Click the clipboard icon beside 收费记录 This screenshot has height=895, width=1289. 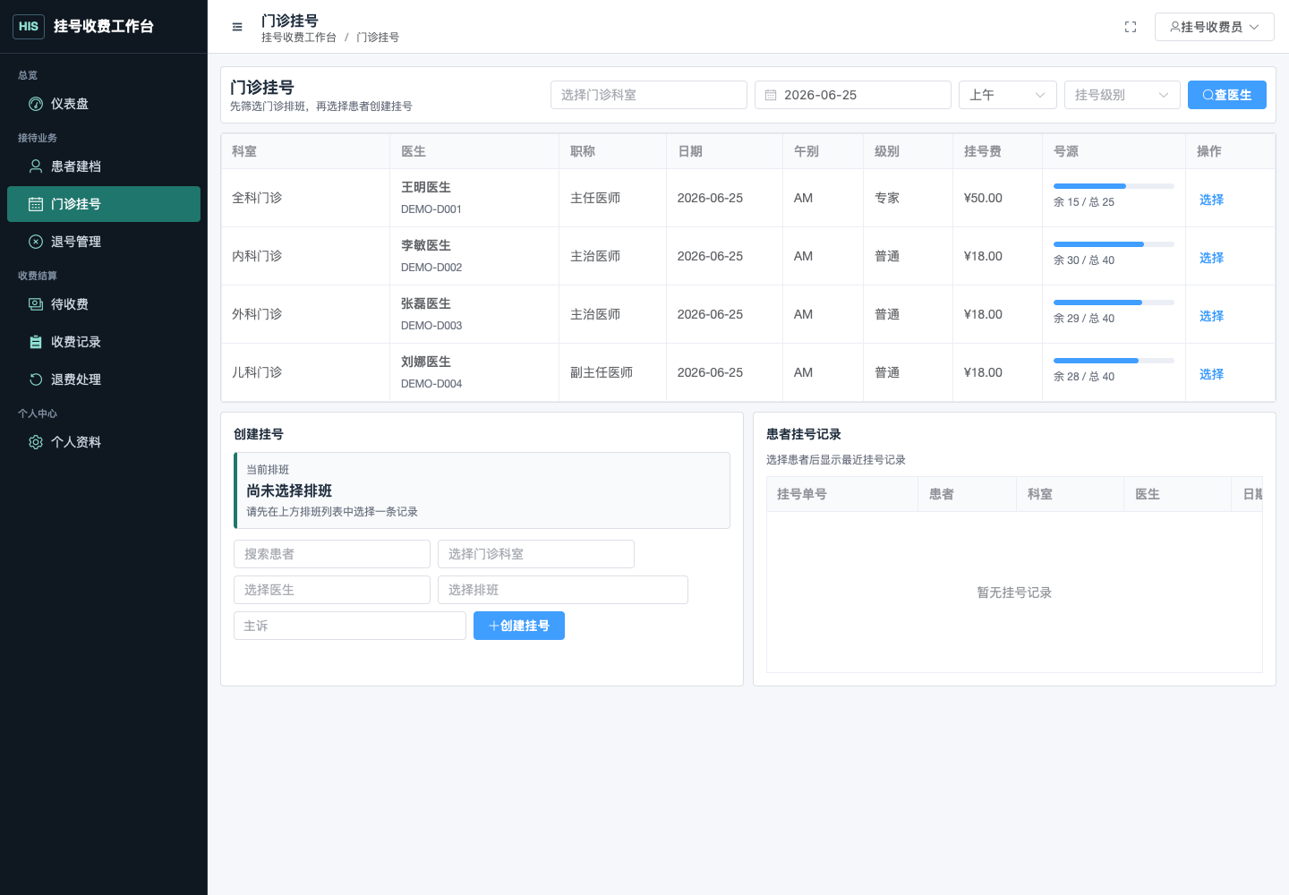coord(36,342)
